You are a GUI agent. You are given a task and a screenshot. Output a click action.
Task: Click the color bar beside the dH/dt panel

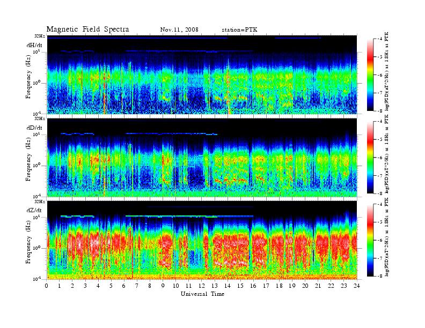370,75
